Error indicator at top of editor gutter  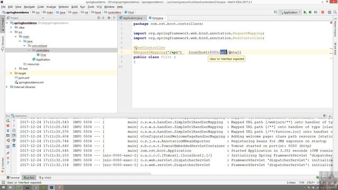click(x=331, y=23)
